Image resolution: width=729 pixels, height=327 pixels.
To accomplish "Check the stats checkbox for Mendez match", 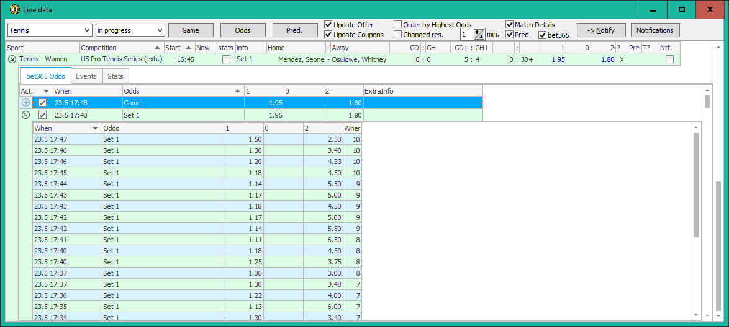I will coord(227,59).
